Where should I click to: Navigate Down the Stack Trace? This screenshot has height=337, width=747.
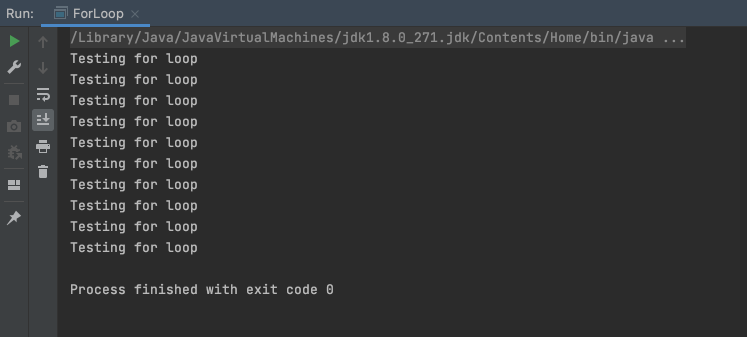click(43, 67)
